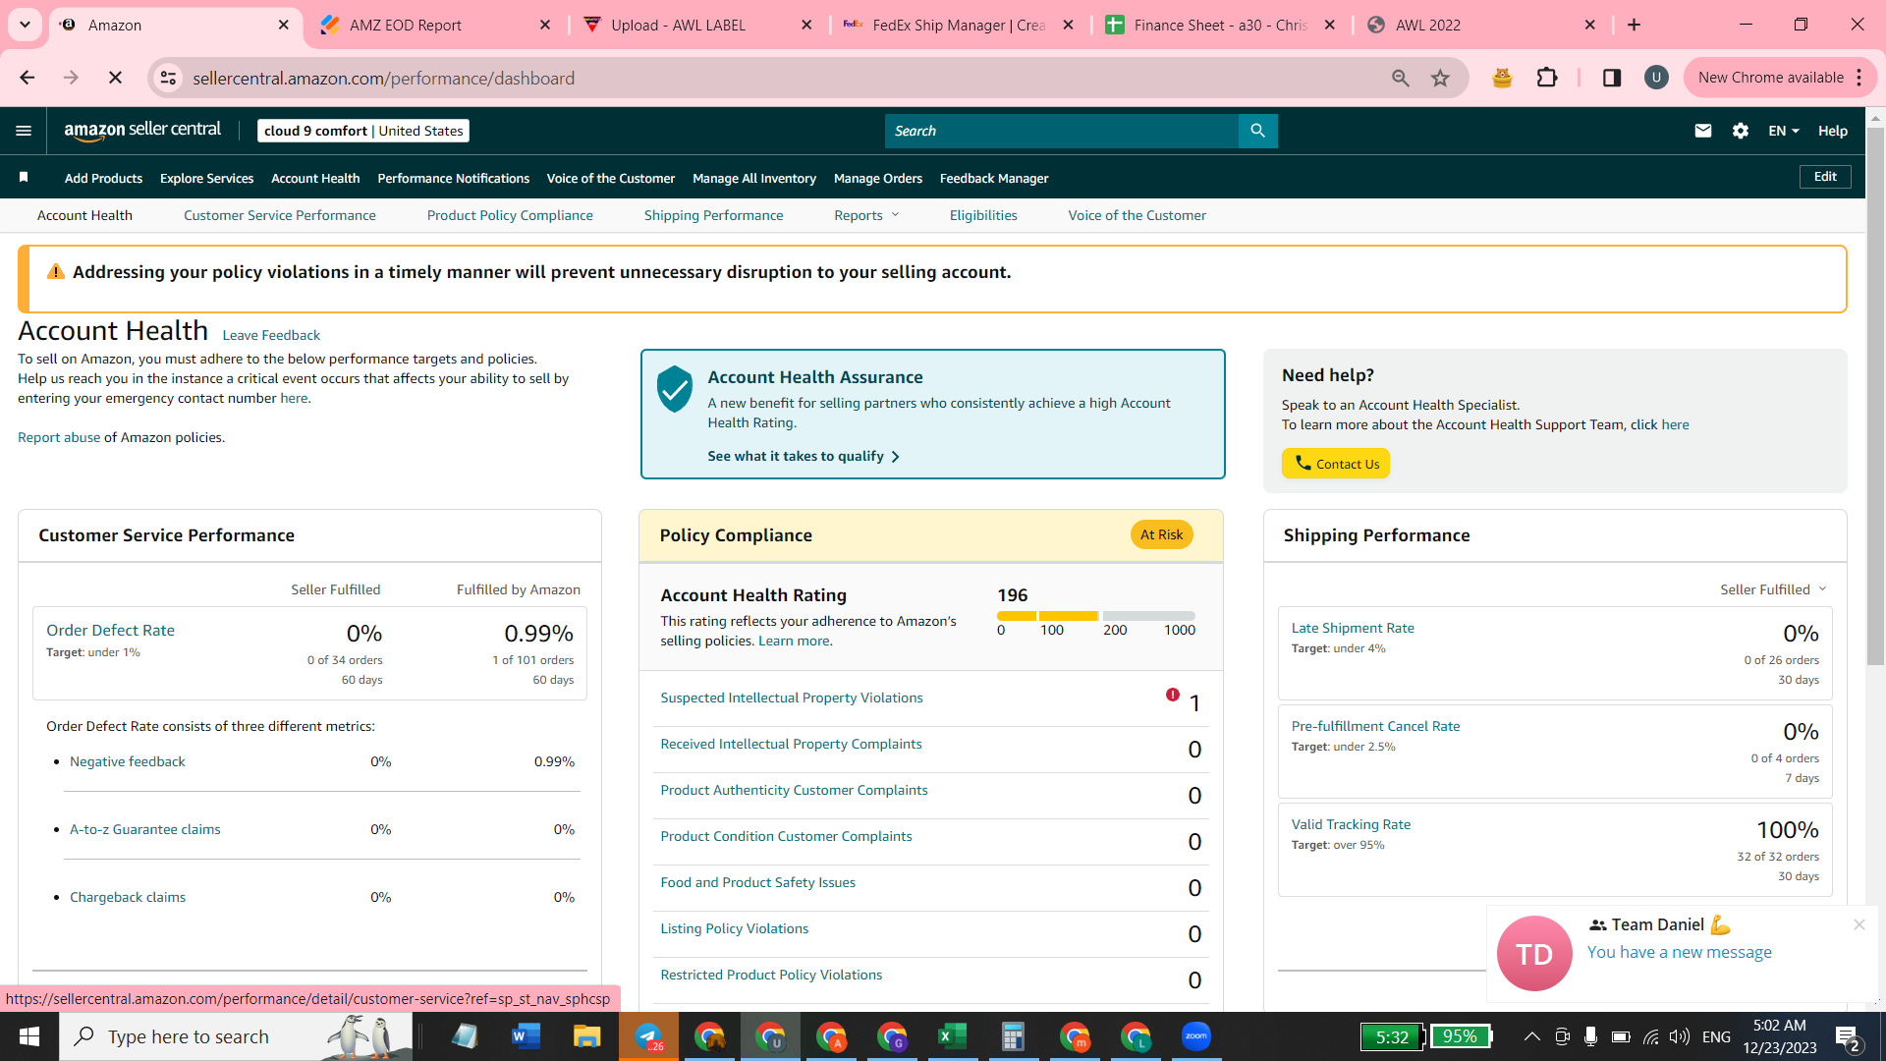Click the page vertical scrollbar
This screenshot has height=1061, width=1886.
click(1875, 395)
